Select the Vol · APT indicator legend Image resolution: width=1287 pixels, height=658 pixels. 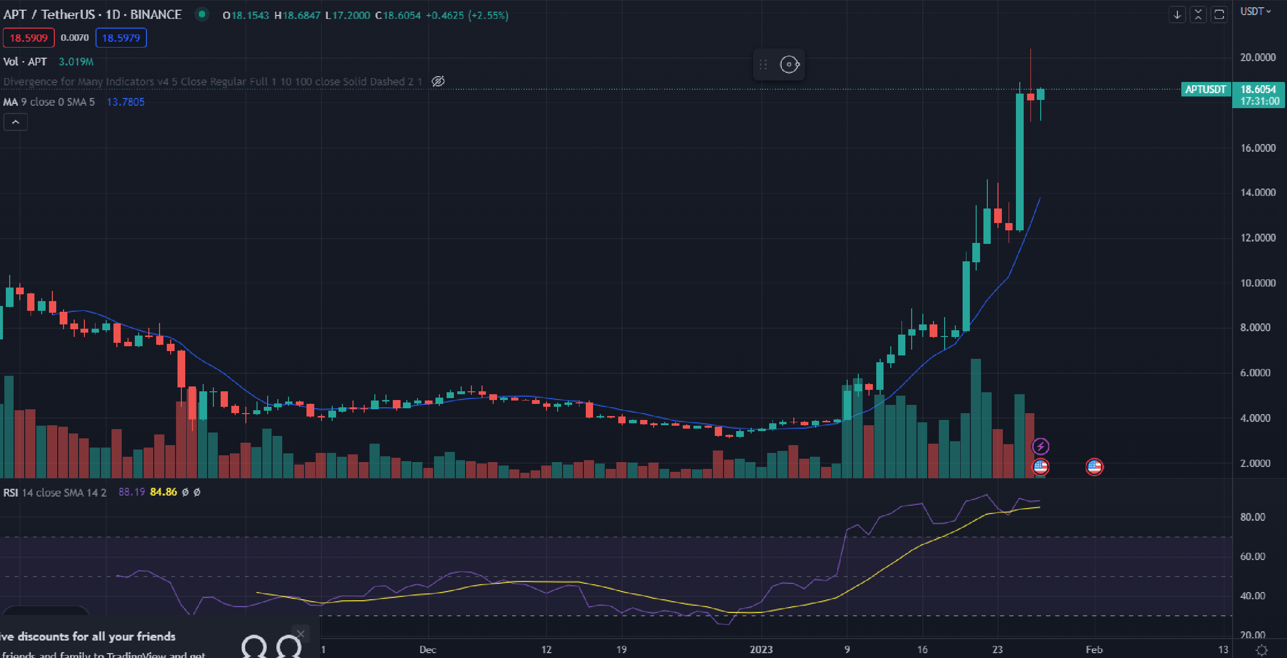pos(25,62)
